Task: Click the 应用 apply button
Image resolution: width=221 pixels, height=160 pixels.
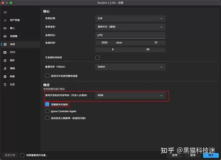Action: click(x=175, y=155)
